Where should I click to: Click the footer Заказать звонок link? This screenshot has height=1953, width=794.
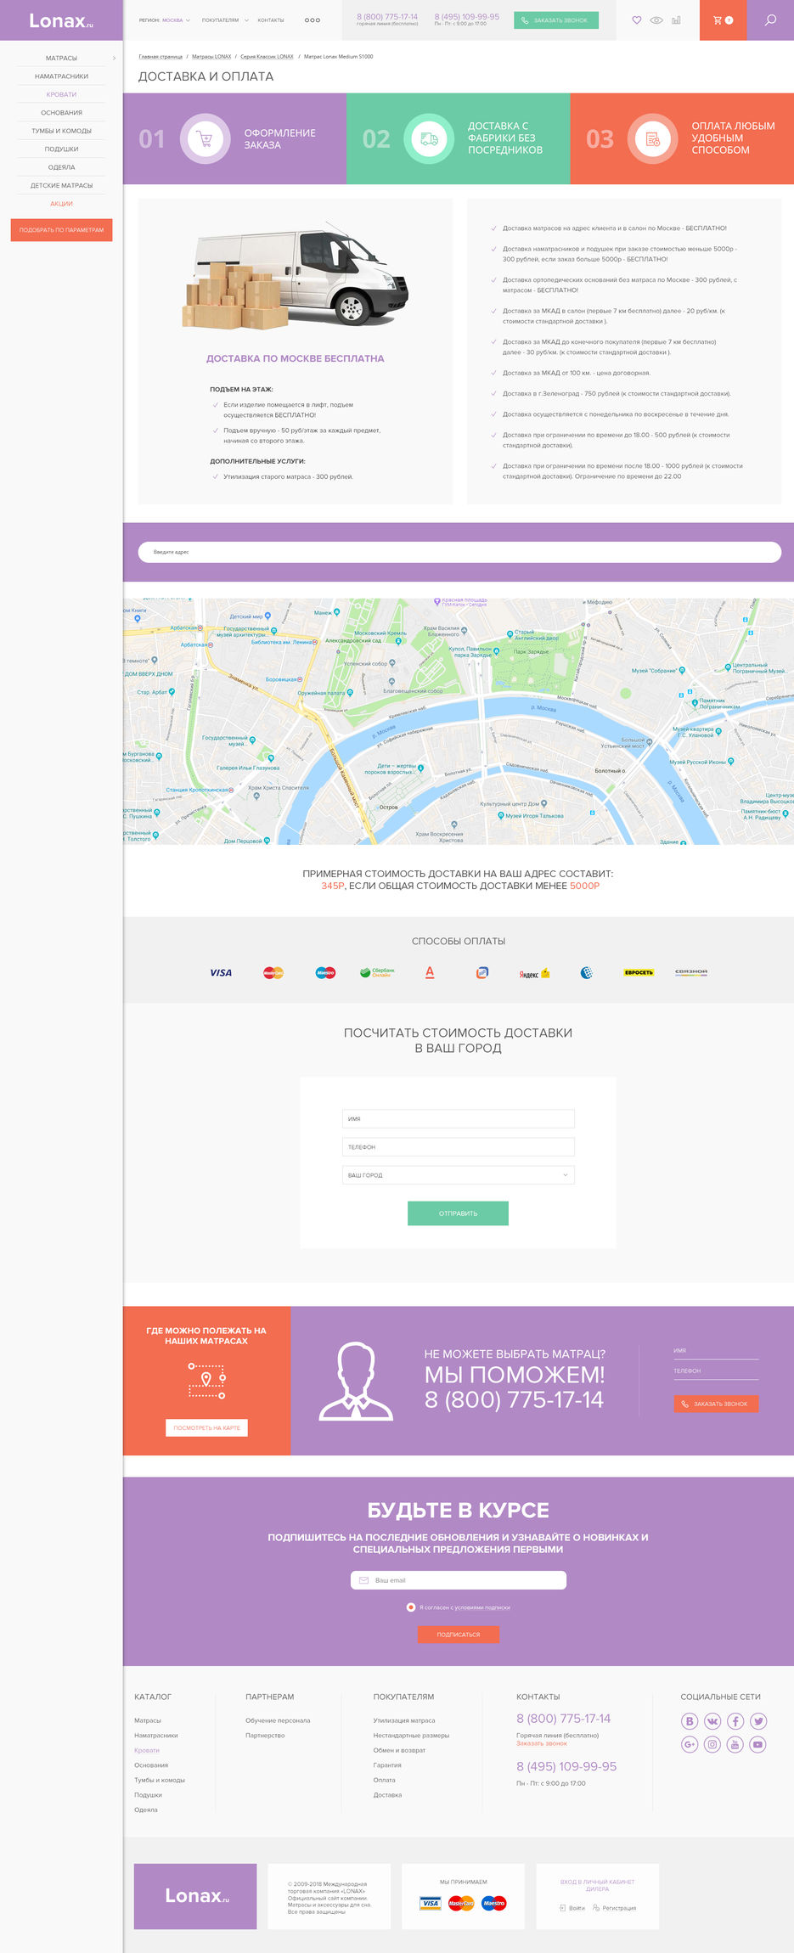pyautogui.click(x=542, y=1743)
